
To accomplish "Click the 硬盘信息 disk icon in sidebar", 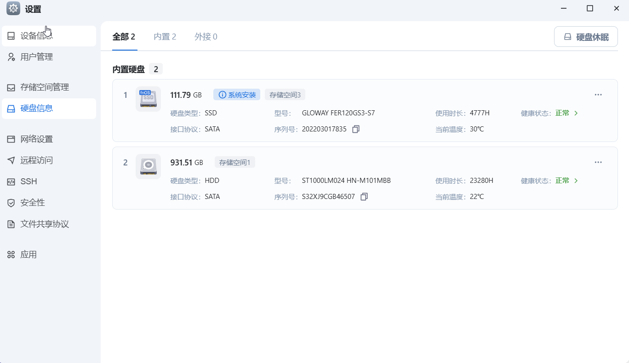I will 11,108.
